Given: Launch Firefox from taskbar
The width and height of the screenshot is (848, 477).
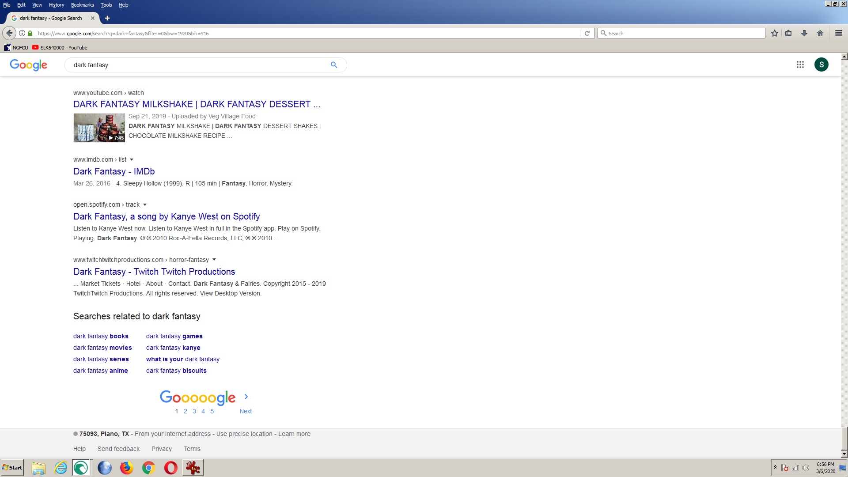Looking at the screenshot, I should click(x=127, y=468).
